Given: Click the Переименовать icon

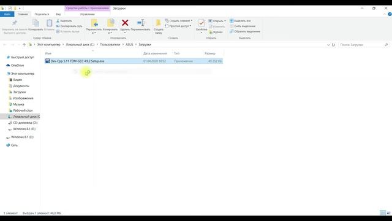Looking at the screenshot, I should point(141,23).
